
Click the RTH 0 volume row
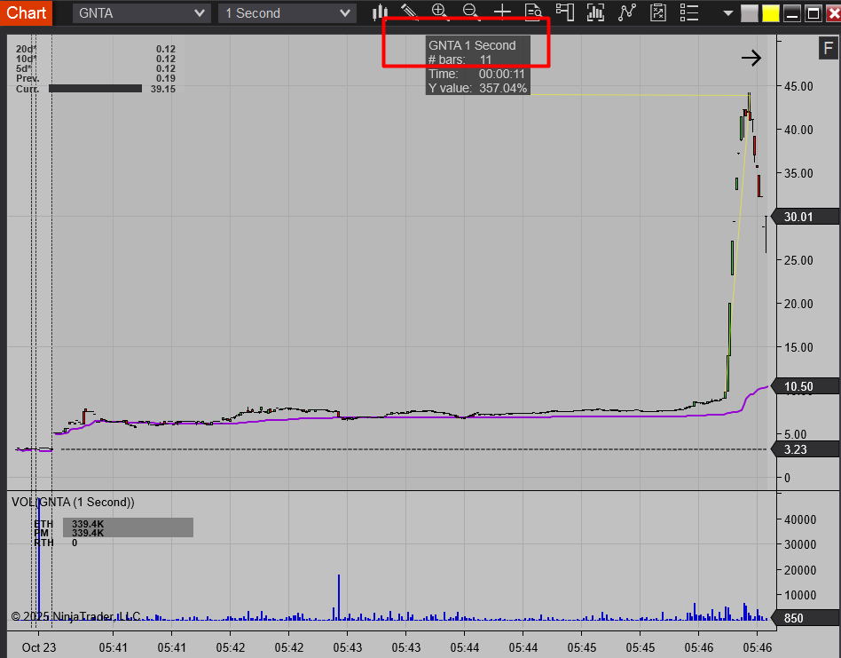56,543
